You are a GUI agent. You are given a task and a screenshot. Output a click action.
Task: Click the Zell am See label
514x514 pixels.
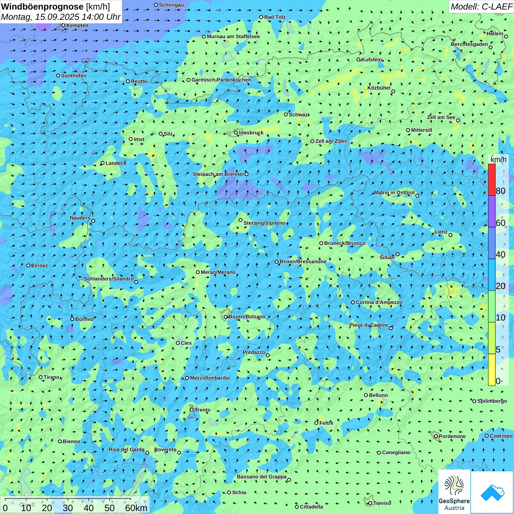pyautogui.click(x=441, y=117)
